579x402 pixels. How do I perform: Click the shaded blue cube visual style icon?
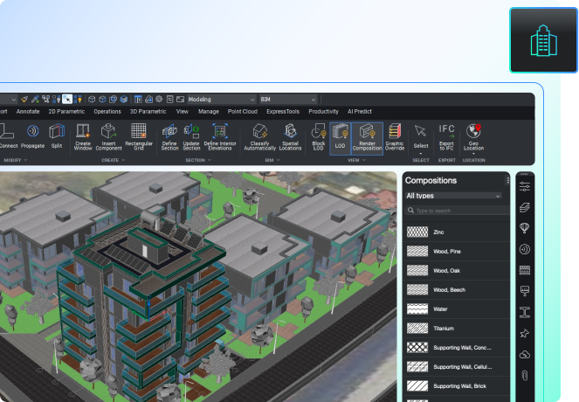tap(124, 99)
